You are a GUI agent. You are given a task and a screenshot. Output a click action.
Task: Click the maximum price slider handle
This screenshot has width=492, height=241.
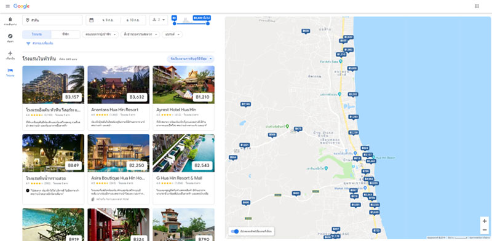pyautogui.click(x=208, y=23)
